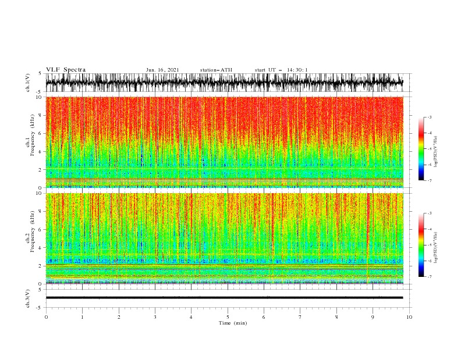Click the ch.2 spectrogram color bar
This screenshot has width=461, height=356.
pos(421,245)
